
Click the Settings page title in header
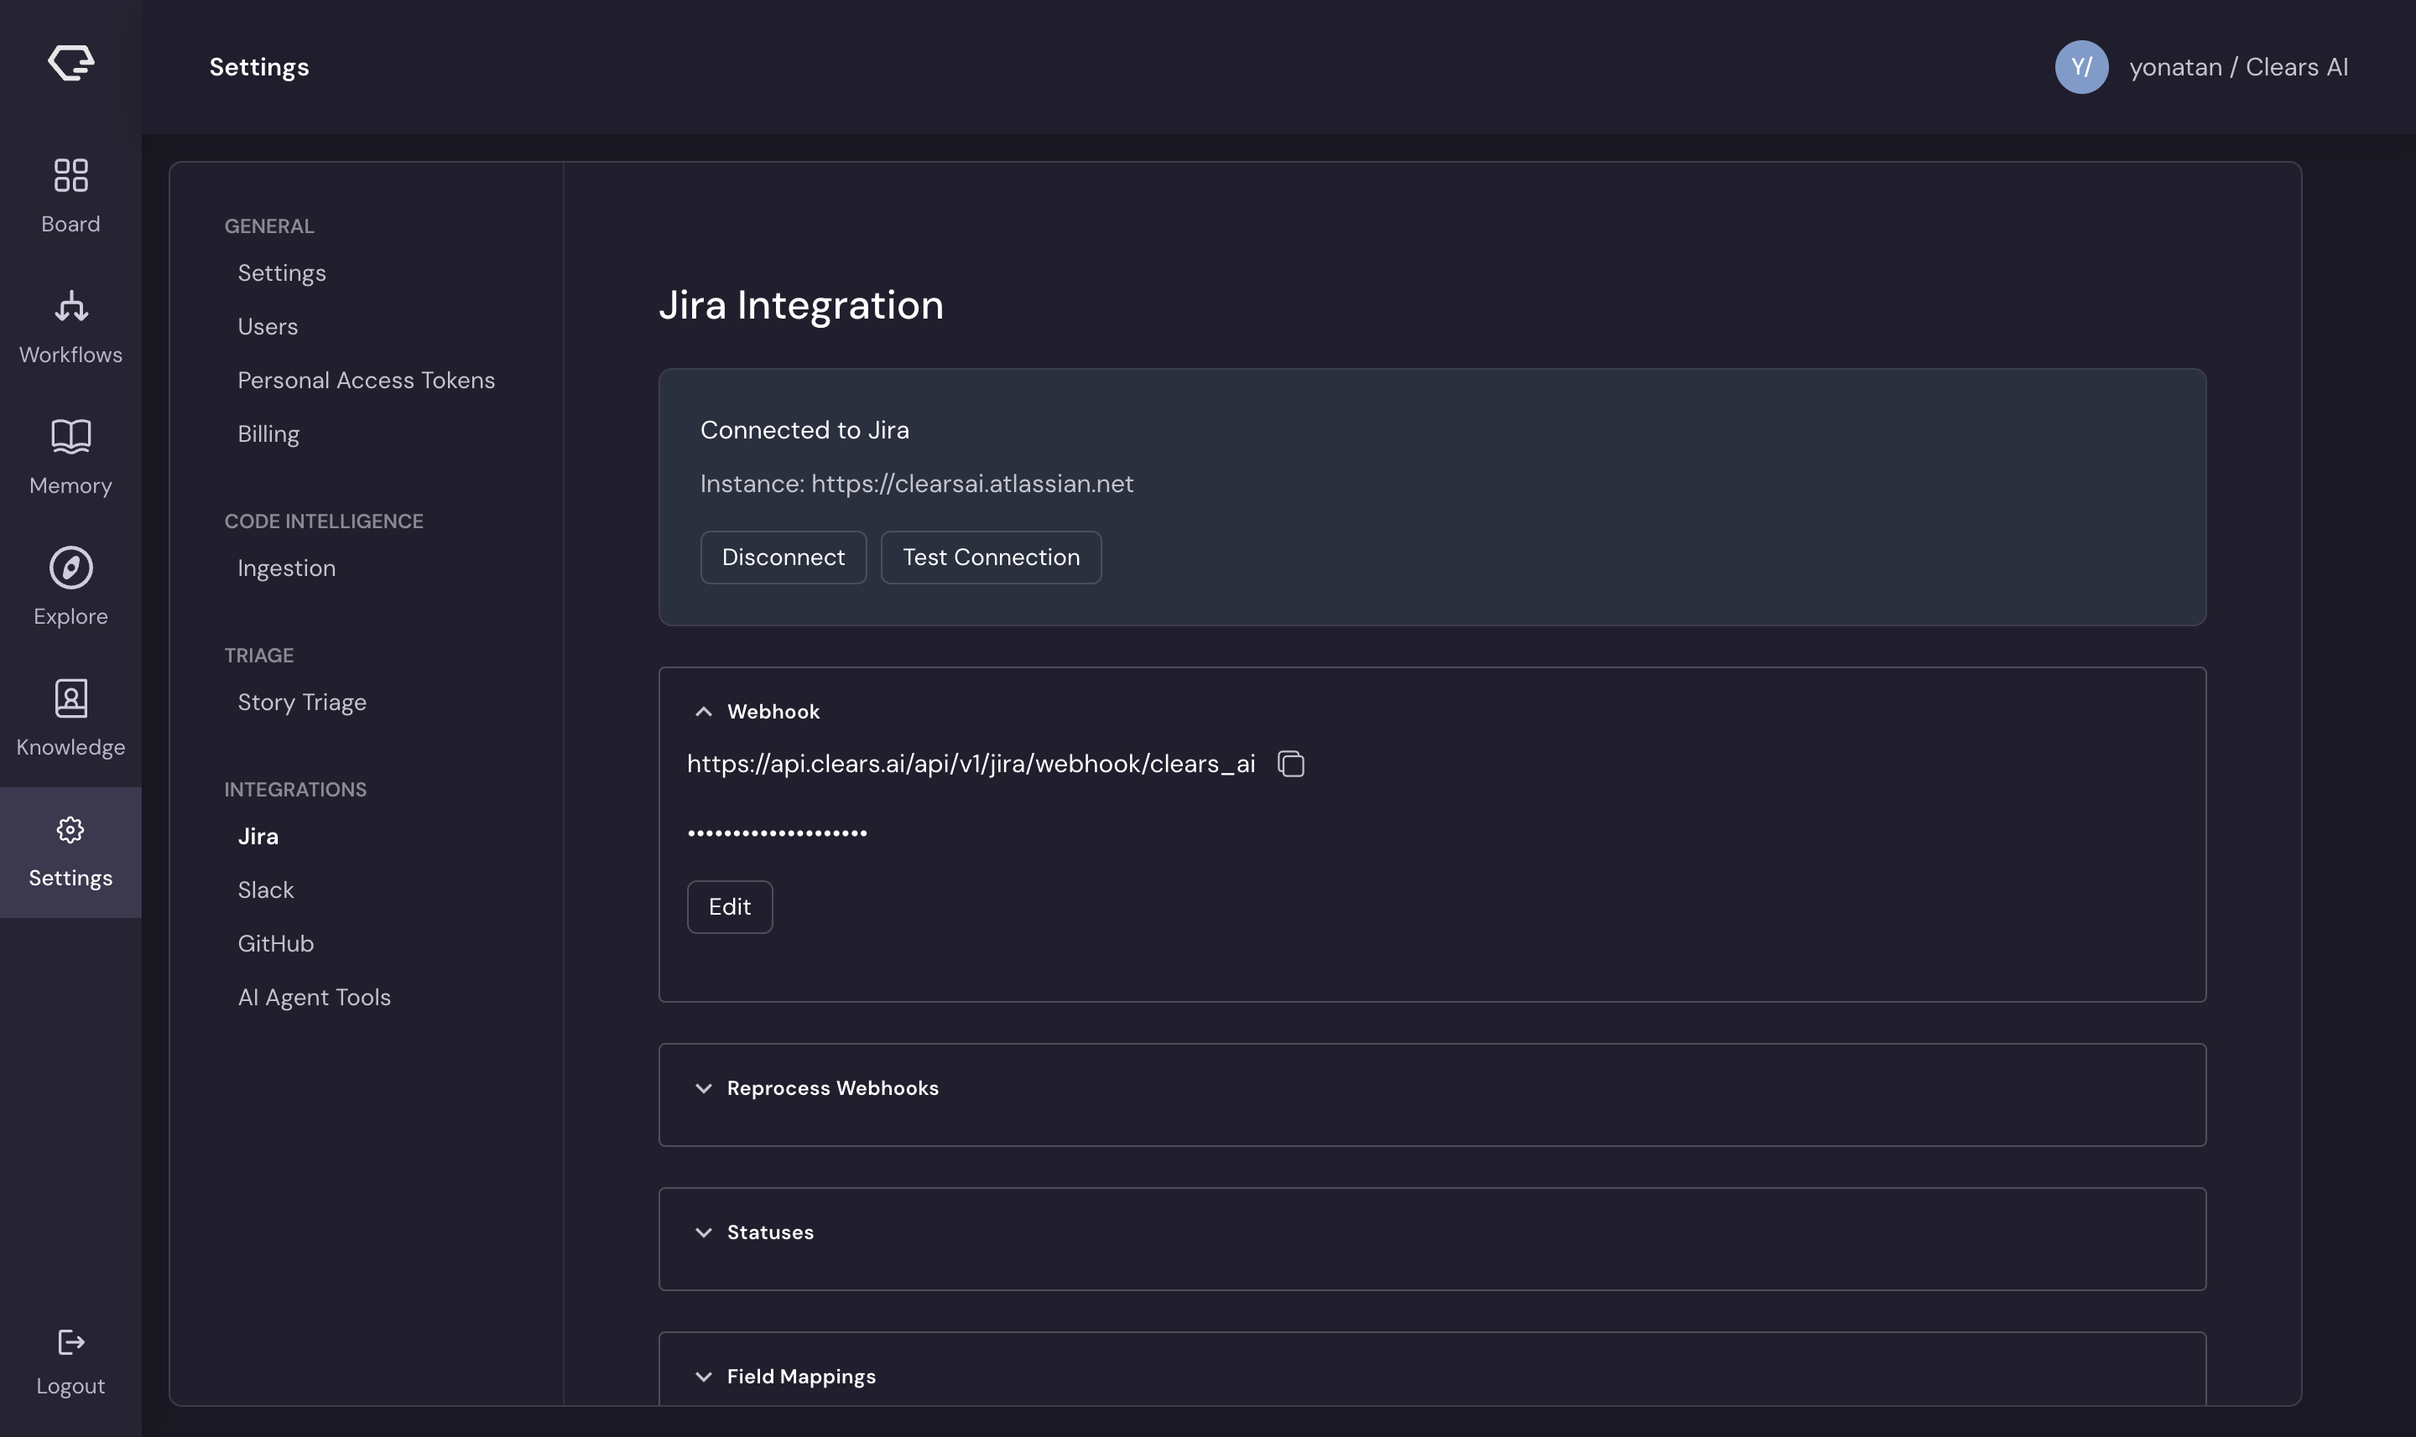(x=258, y=67)
